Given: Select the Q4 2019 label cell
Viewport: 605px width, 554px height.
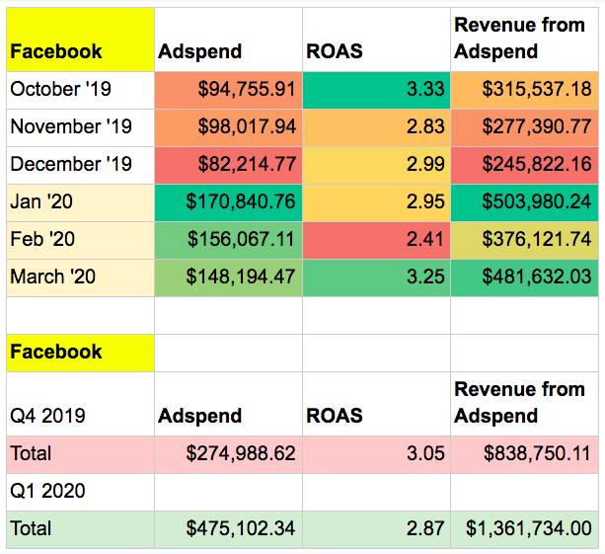Looking at the screenshot, I should (x=79, y=416).
